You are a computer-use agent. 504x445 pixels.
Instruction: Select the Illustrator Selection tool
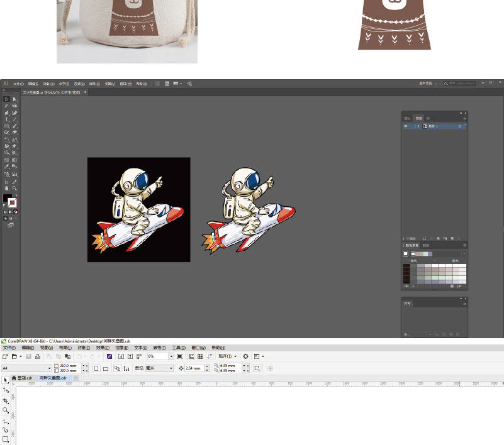[x=7, y=99]
